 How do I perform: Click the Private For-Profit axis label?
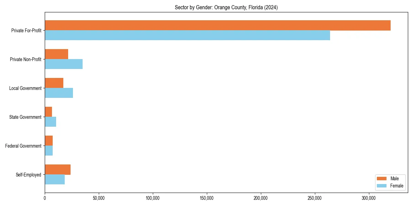click(26, 31)
